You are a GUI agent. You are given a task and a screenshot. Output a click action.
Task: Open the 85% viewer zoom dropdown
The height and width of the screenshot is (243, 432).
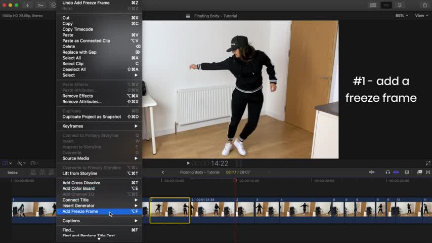click(402, 16)
